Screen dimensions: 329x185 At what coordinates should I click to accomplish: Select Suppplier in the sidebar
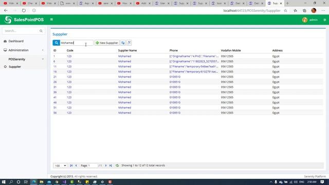point(15,67)
